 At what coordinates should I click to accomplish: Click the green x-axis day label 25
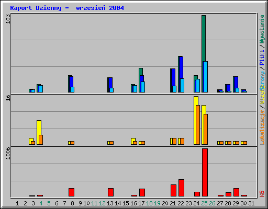(204, 203)
